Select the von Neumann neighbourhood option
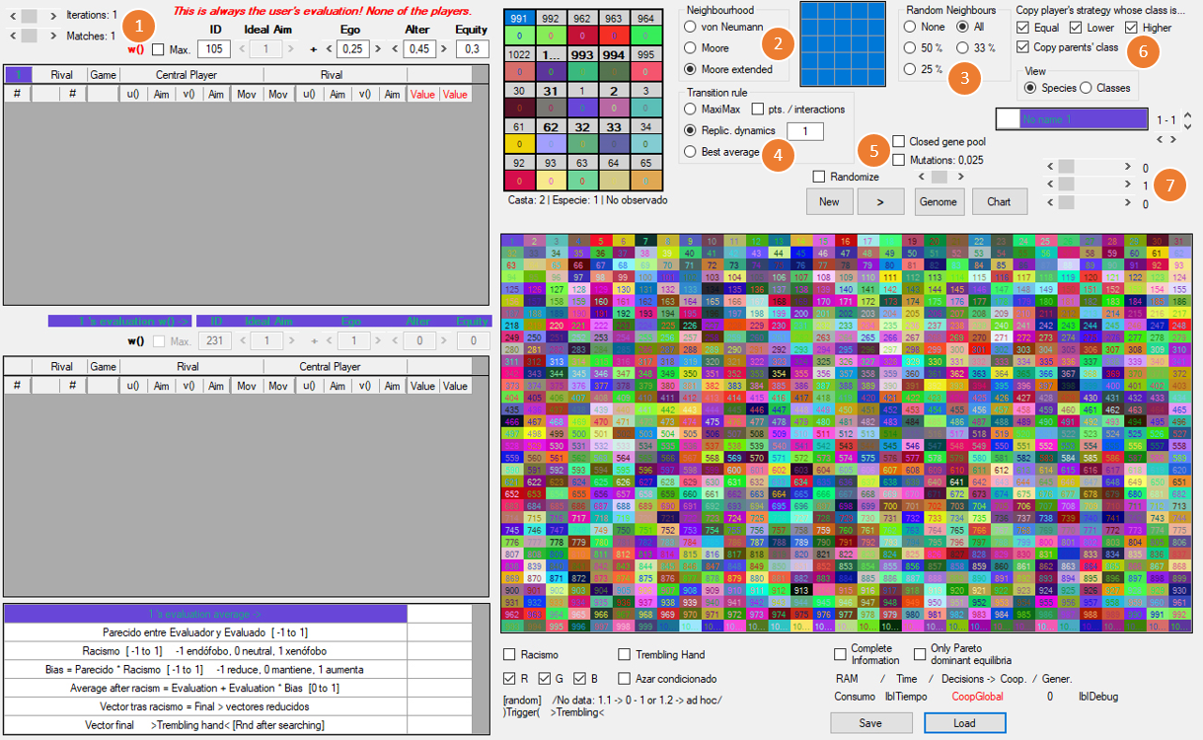The height and width of the screenshot is (740, 1203). (691, 28)
